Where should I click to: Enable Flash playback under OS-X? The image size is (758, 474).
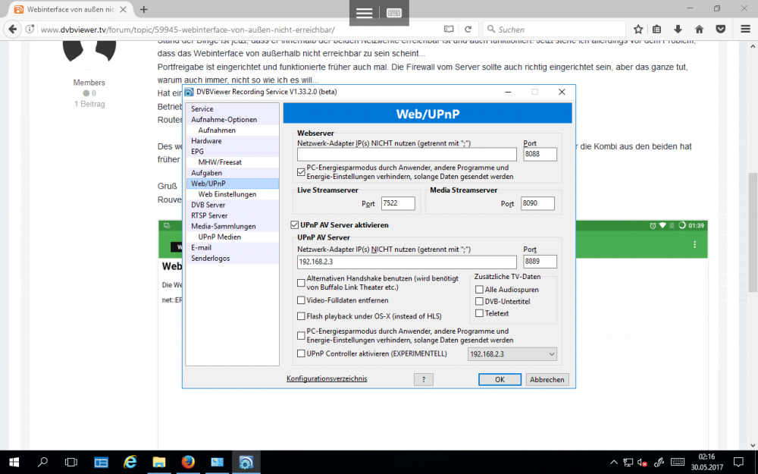click(x=301, y=316)
